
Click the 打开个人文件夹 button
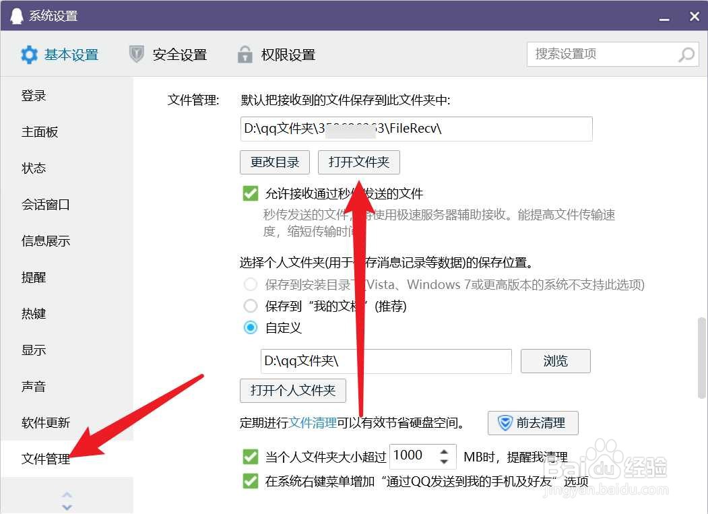pyautogui.click(x=292, y=390)
